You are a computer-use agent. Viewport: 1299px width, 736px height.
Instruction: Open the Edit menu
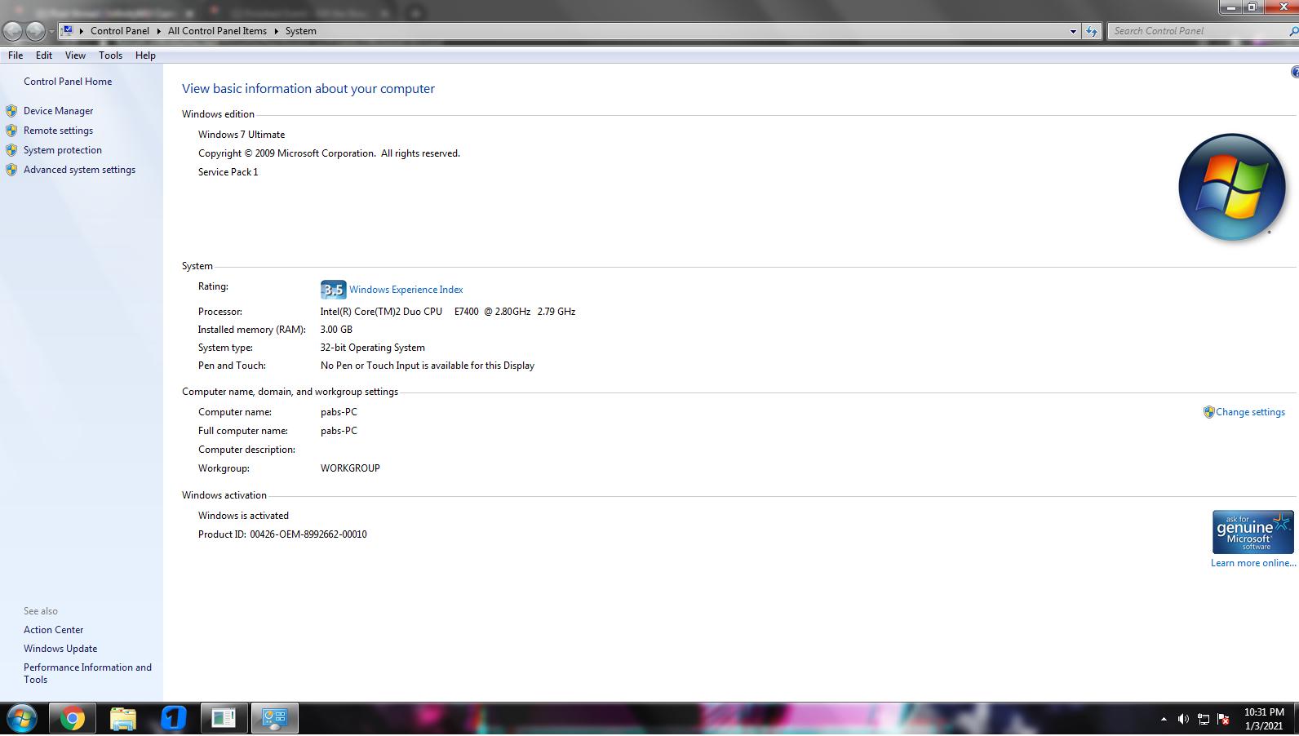click(44, 55)
